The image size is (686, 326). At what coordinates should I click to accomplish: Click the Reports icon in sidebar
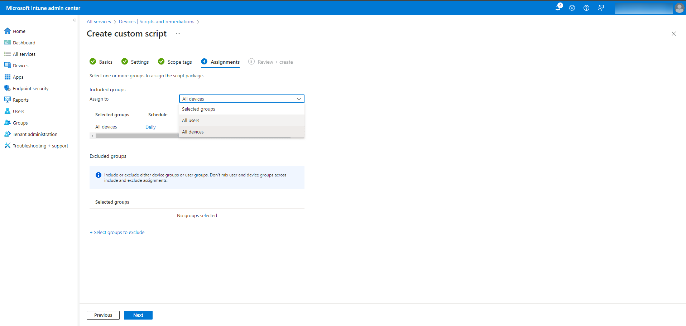coord(8,100)
